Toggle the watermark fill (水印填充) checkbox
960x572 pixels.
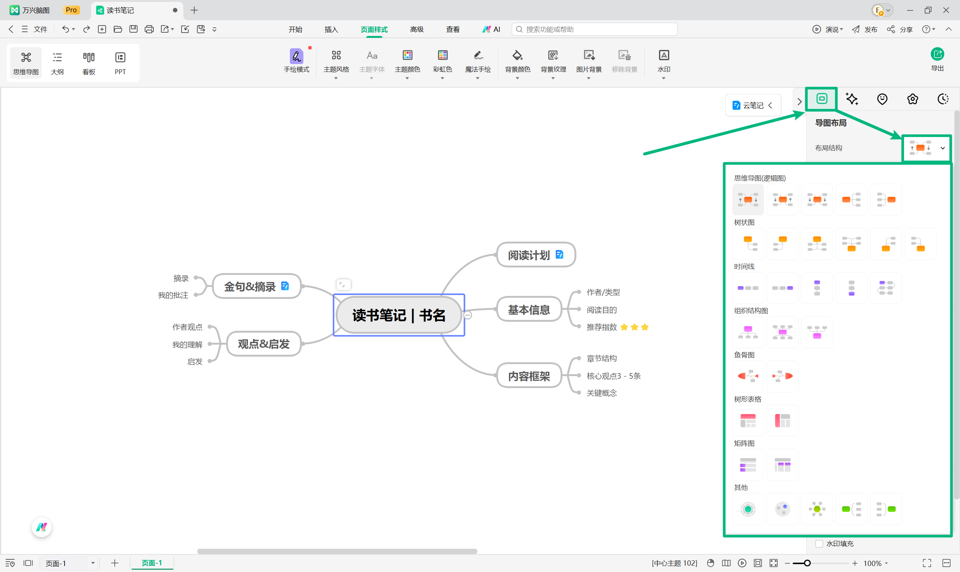819,544
